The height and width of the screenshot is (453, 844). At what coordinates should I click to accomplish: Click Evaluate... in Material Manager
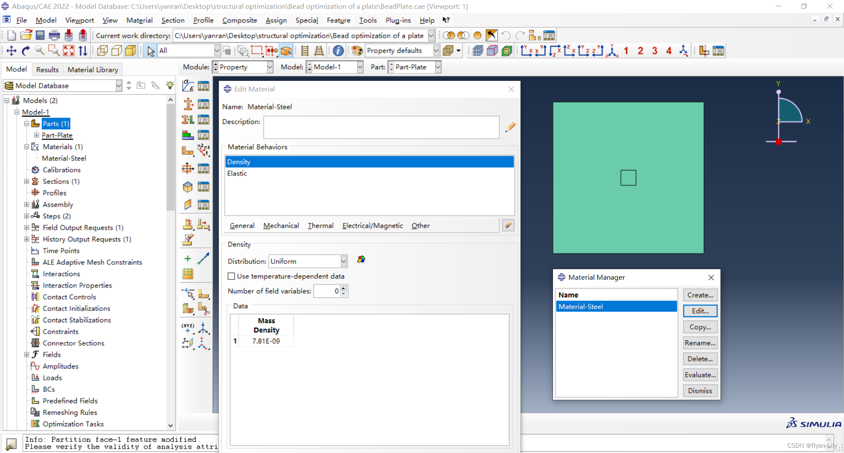click(x=700, y=375)
